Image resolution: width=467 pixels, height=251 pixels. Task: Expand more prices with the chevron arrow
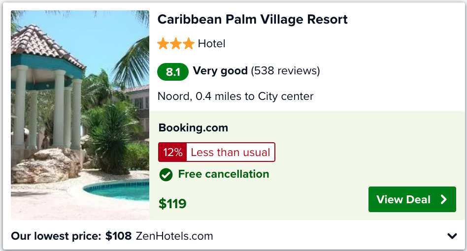(x=452, y=236)
